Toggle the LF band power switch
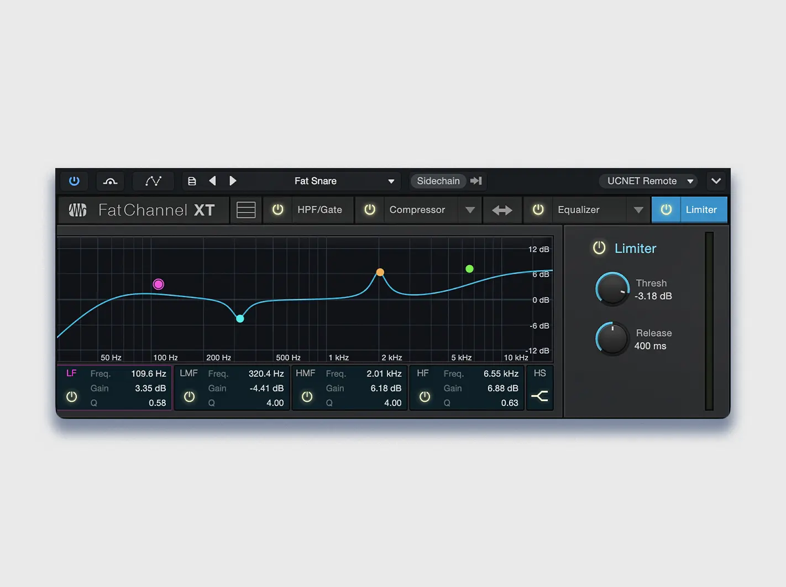 click(71, 396)
